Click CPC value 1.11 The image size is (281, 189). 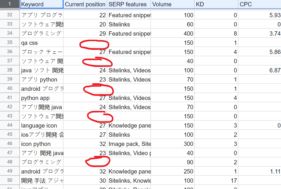coord(259,171)
